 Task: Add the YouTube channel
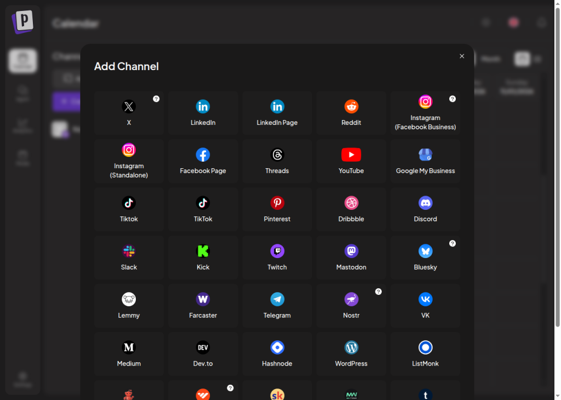[x=351, y=161]
